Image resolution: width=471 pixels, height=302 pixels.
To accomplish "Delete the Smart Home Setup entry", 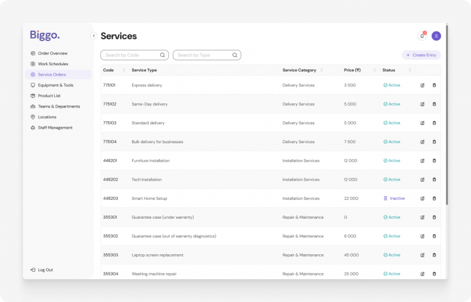I will (434, 199).
